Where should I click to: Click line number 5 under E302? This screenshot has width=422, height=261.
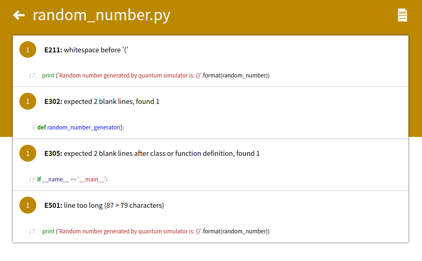tap(33, 127)
